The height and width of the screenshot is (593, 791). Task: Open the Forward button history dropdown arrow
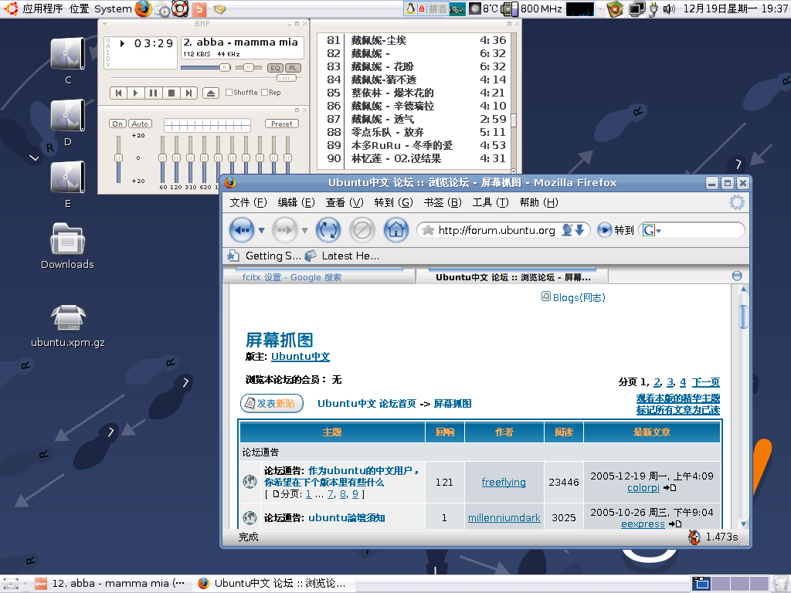(304, 230)
